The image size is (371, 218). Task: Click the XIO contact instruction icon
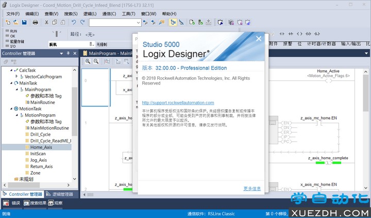tap(291, 34)
